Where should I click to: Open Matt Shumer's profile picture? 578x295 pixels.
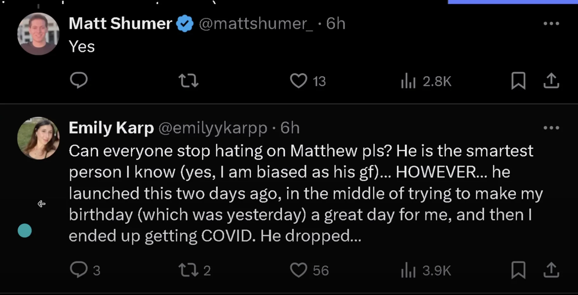pyautogui.click(x=38, y=34)
